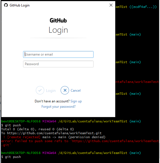Click "(permission denied)" in the terminal
The width and height of the screenshot is (160, 163).
click(x=87, y=137)
